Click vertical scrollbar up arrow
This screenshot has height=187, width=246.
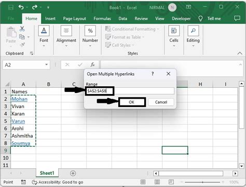click(x=241, y=84)
